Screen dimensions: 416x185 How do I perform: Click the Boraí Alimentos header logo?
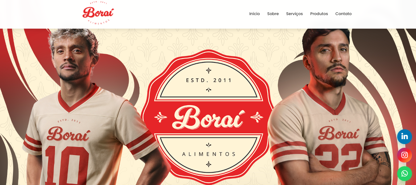coord(98,13)
